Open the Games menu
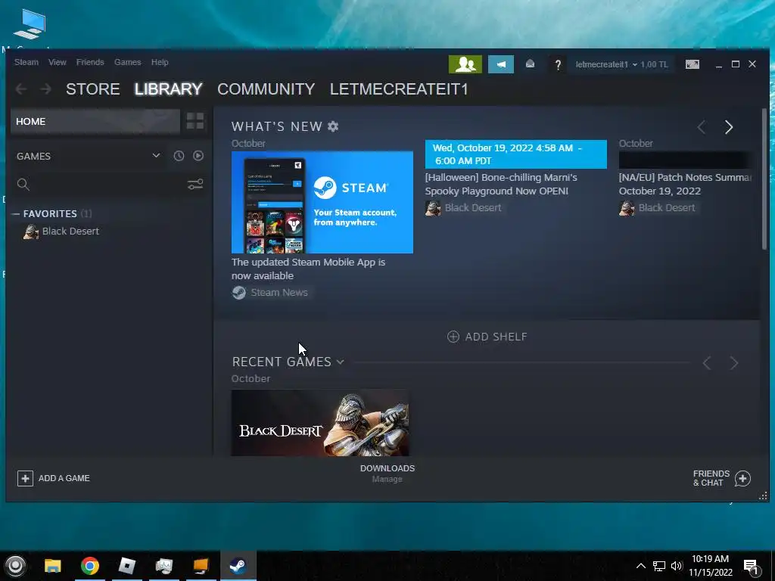The height and width of the screenshot is (581, 775). (127, 62)
